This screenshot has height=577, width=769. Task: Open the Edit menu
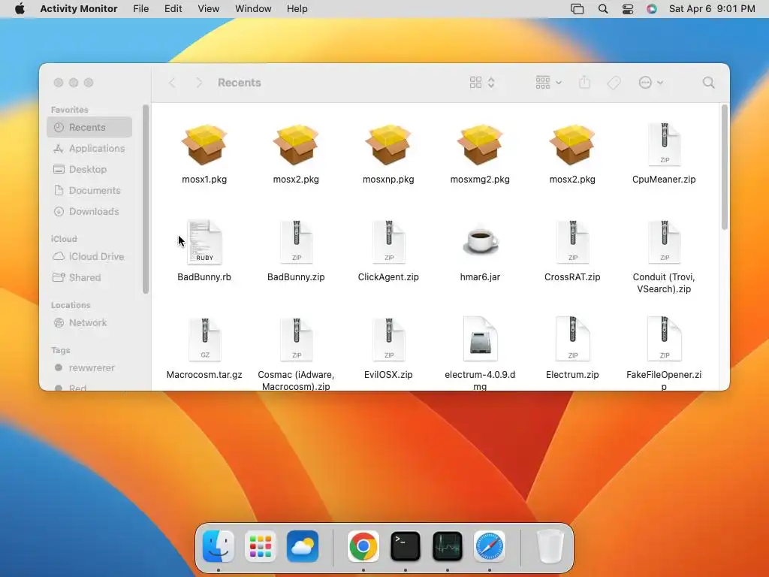tap(173, 9)
